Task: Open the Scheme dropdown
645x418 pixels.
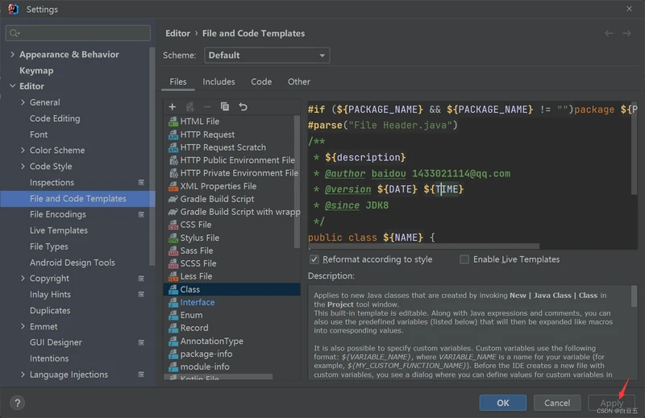Action: coord(267,56)
